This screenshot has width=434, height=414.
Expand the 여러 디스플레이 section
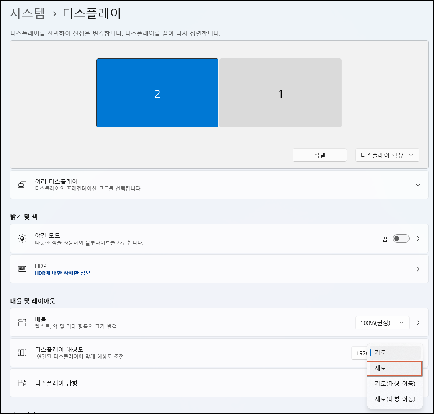(x=418, y=185)
